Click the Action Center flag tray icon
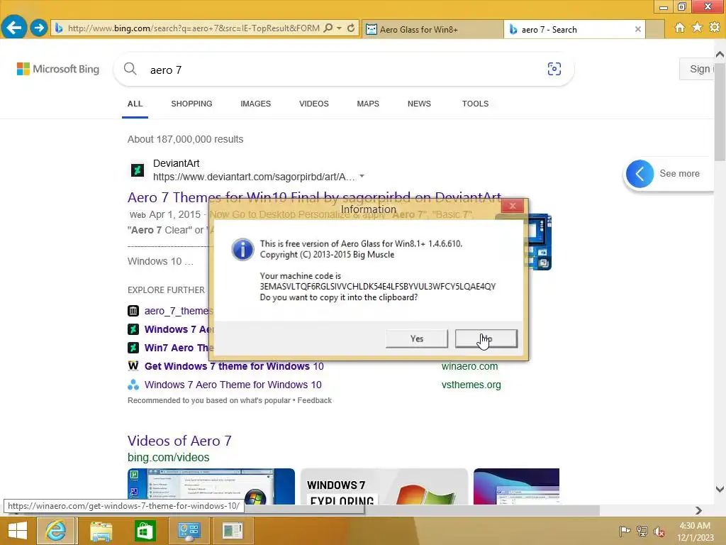The height and width of the screenshot is (545, 726). click(625, 531)
